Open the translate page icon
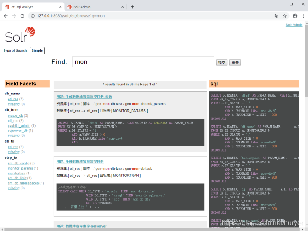Screen dimensions: 308x231 pos(276,16)
